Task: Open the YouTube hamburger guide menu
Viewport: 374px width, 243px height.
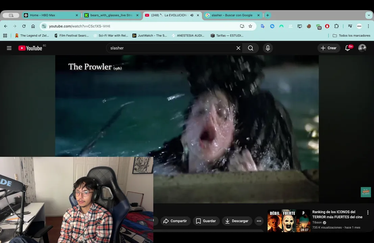Action: [x=9, y=48]
